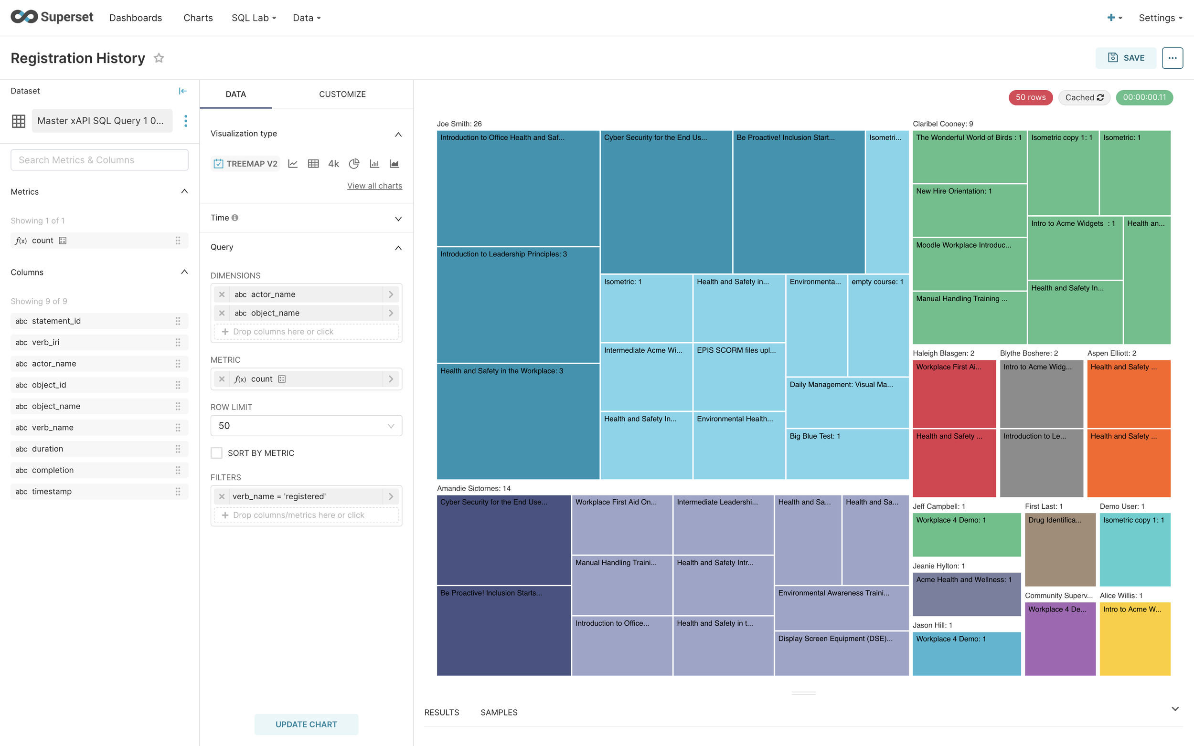Collapse the Query section
This screenshot has height=746, width=1194.
[398, 248]
